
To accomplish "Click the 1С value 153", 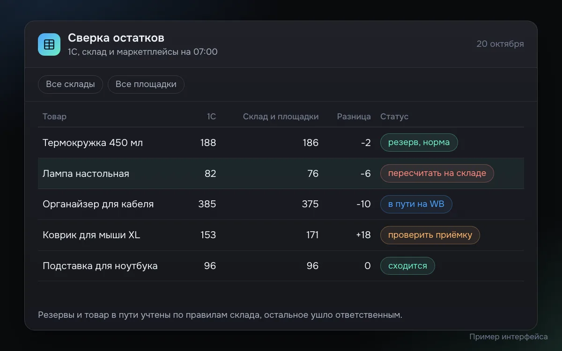I will pyautogui.click(x=208, y=235).
